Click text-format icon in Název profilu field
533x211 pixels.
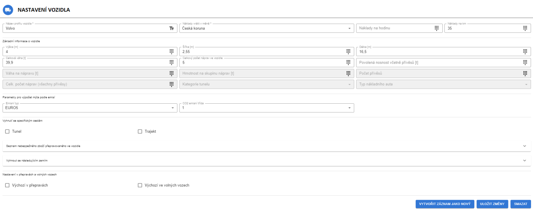click(172, 28)
